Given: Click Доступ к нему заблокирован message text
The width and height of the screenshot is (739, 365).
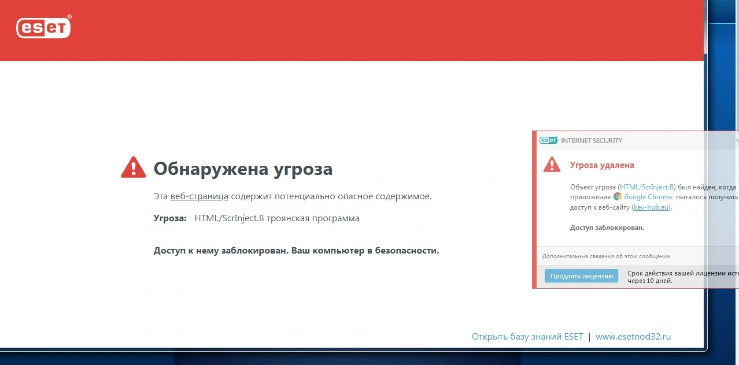Looking at the screenshot, I should [x=296, y=251].
